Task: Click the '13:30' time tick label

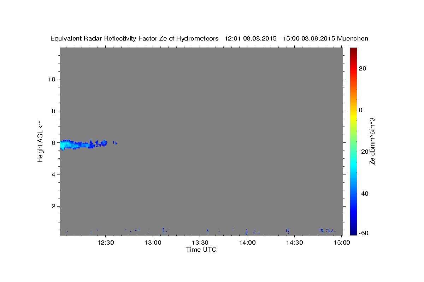Action: click(x=200, y=243)
